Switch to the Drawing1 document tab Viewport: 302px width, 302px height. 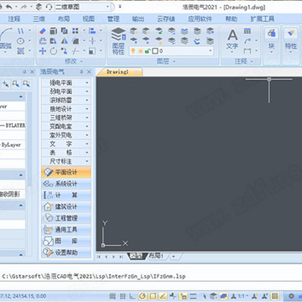coord(117,72)
